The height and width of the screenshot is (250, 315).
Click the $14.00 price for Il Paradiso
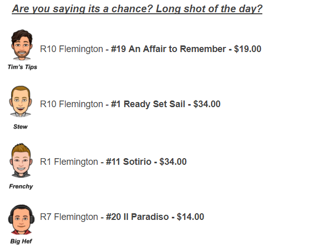190,217
